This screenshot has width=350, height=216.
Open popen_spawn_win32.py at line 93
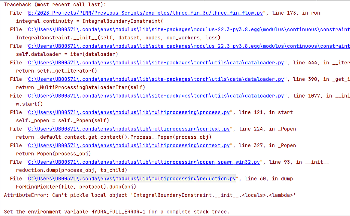point(144,162)
